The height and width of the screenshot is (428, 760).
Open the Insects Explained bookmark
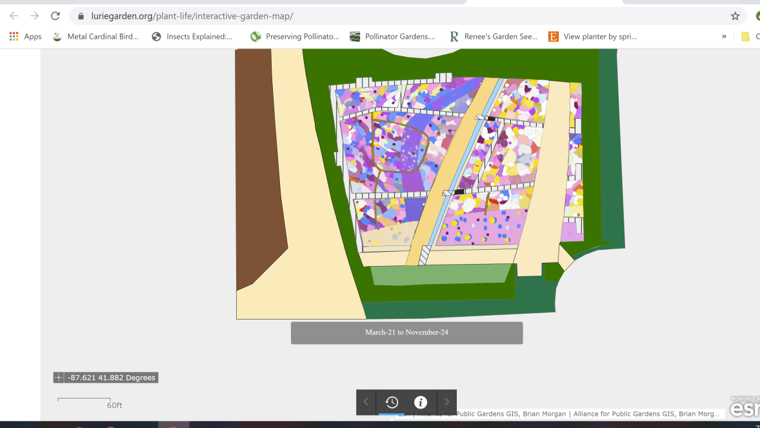192,37
